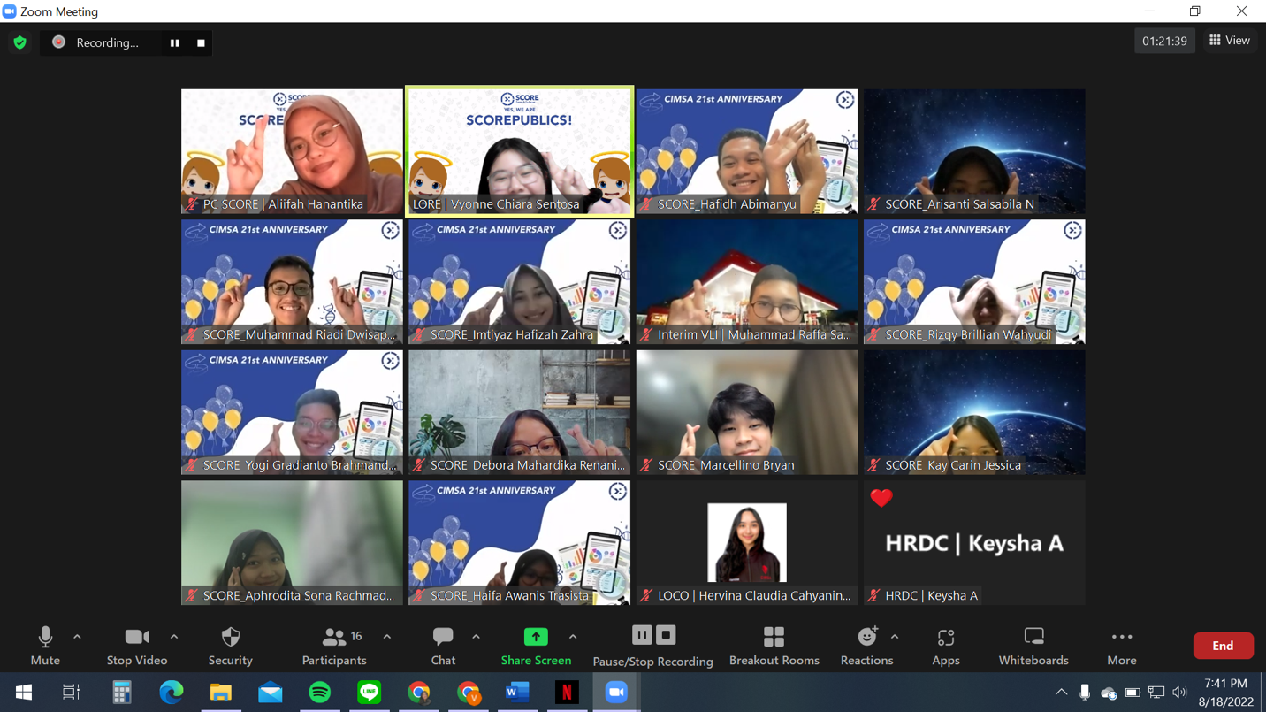Open the More options menu
The height and width of the screenshot is (712, 1266).
pos(1121,646)
